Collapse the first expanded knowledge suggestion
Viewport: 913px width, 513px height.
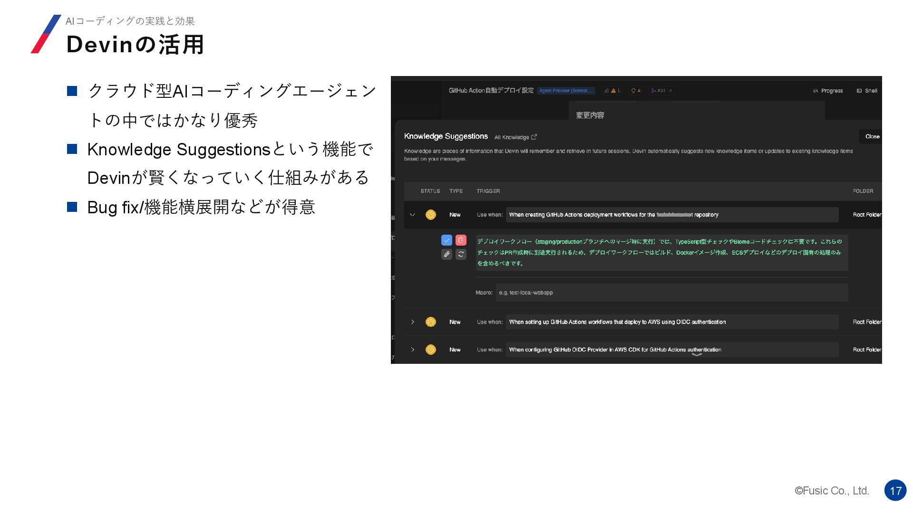point(412,215)
